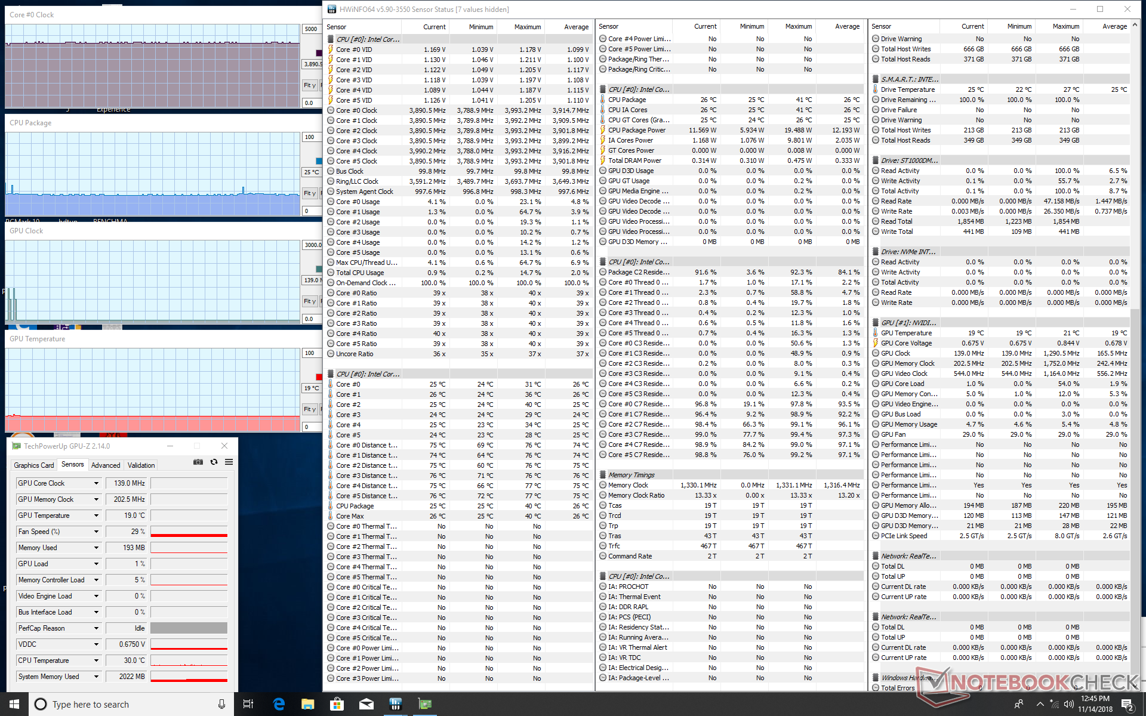The width and height of the screenshot is (1146, 716).
Task: Open the Advanced tab in GPU-Z
Action: point(106,465)
